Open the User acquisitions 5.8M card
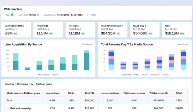The width and height of the screenshot is (193, 112). point(16,30)
